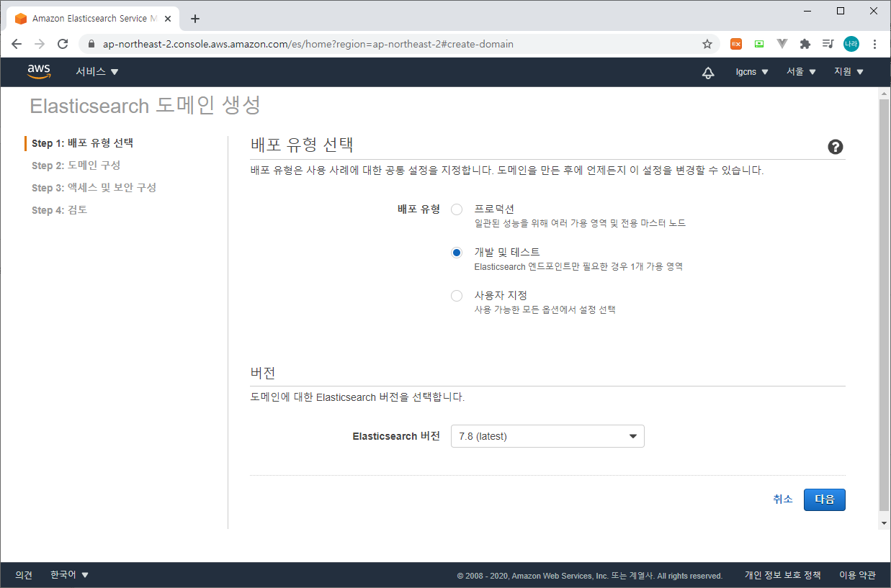Open the 지원 support dropdown
891x588 pixels.
tap(849, 72)
